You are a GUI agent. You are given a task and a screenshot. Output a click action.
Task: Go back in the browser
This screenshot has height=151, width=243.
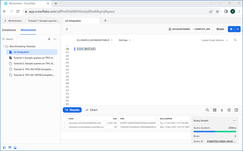(5, 11)
